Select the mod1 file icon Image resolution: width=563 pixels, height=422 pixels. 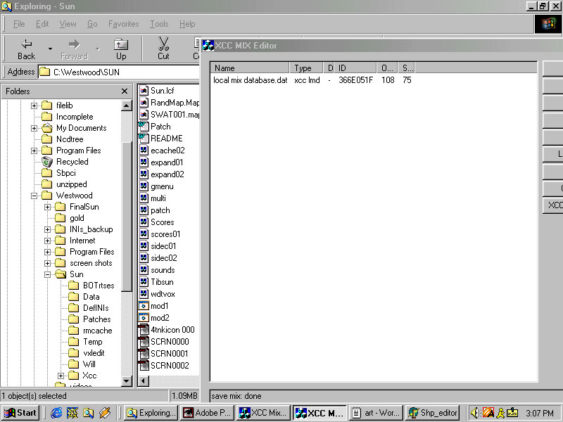144,306
